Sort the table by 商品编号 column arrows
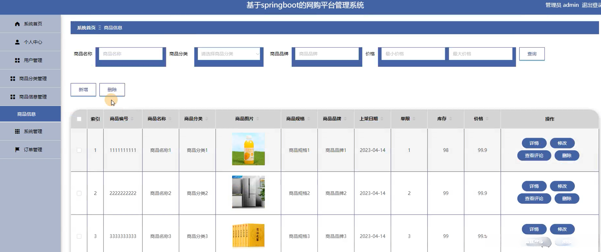The height and width of the screenshot is (252, 601). tap(132, 119)
